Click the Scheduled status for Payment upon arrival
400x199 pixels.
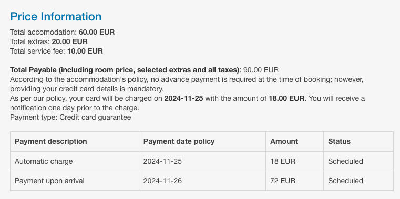pyautogui.click(x=345, y=181)
